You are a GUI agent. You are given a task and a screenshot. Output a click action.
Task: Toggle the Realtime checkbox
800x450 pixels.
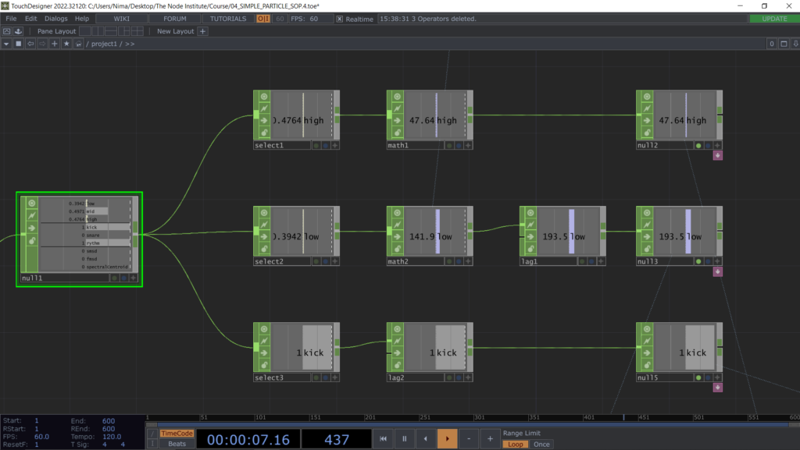pyautogui.click(x=339, y=19)
